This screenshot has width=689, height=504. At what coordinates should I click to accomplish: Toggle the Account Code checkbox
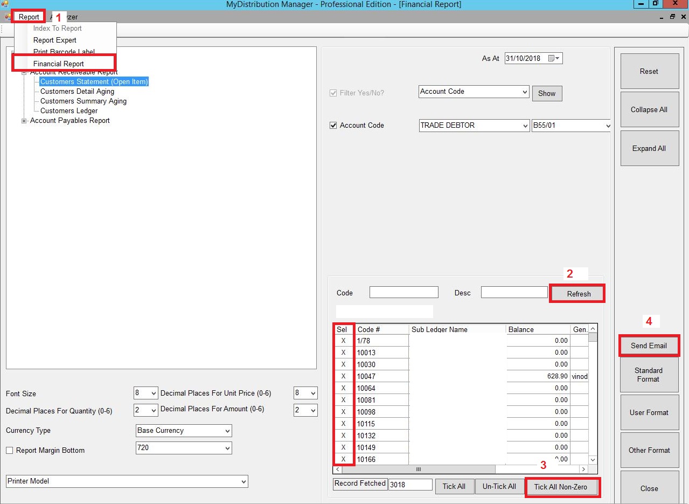[333, 126]
